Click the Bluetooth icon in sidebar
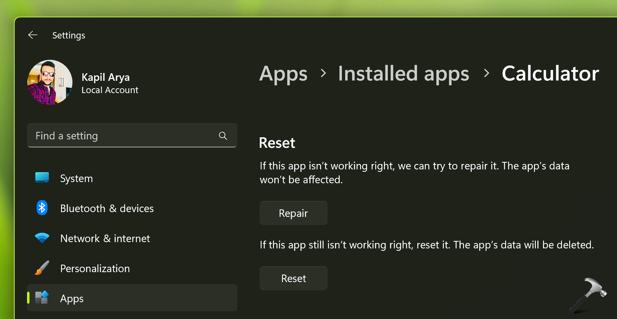The image size is (617, 319). click(x=42, y=208)
